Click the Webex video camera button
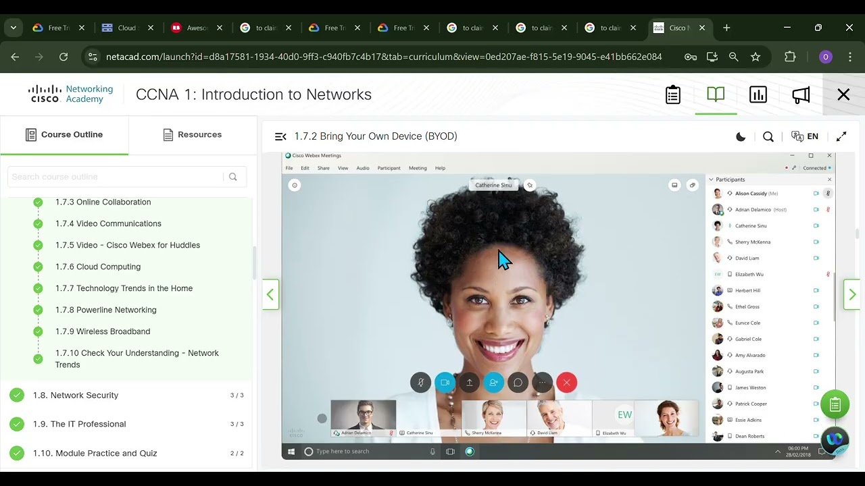The width and height of the screenshot is (865, 486). pyautogui.click(x=445, y=383)
